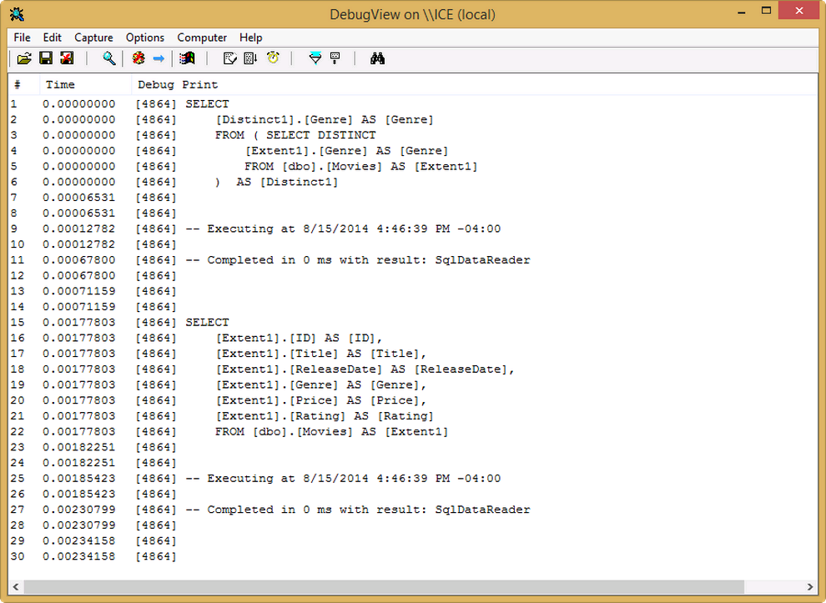Image resolution: width=826 pixels, height=603 pixels.
Task: Save the current debug output
Action: pyautogui.click(x=46, y=58)
